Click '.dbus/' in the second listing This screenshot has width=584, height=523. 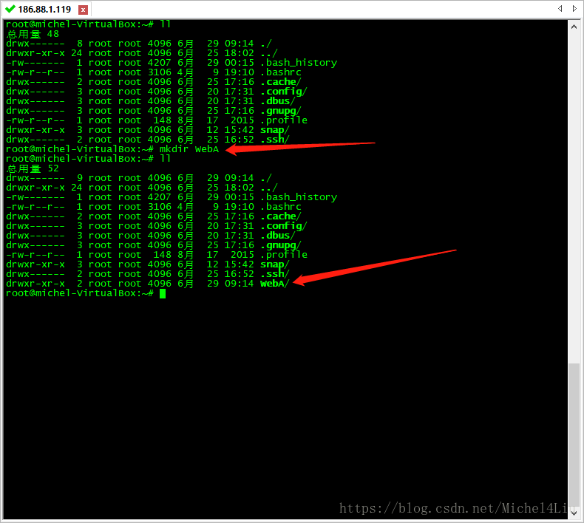(x=278, y=236)
